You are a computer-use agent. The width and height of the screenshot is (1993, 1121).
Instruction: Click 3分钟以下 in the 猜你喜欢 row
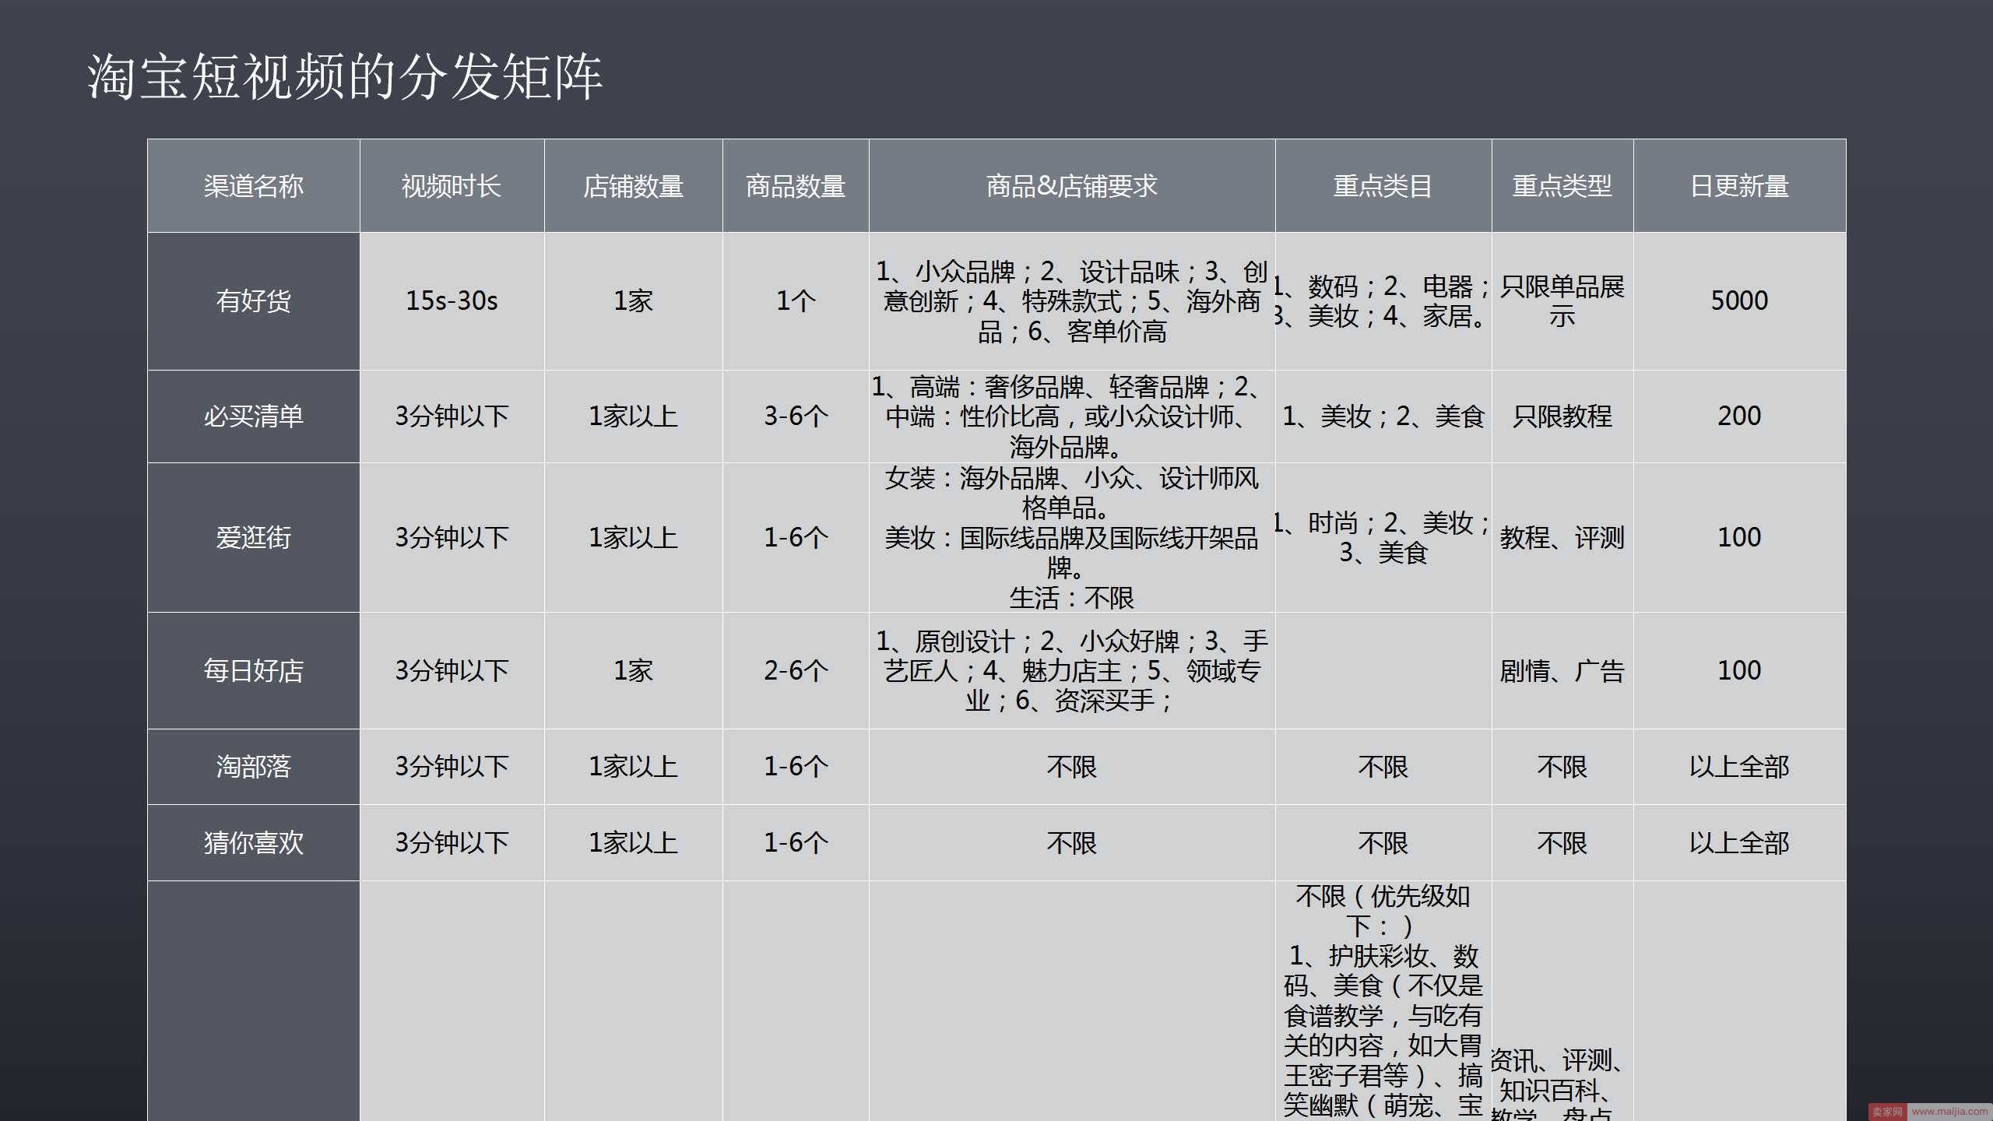(452, 842)
